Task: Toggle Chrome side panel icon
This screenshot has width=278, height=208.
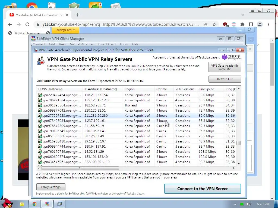Action: [251, 24]
